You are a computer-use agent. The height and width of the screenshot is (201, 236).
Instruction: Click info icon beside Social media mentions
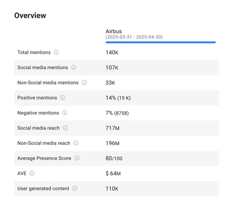point(74,68)
